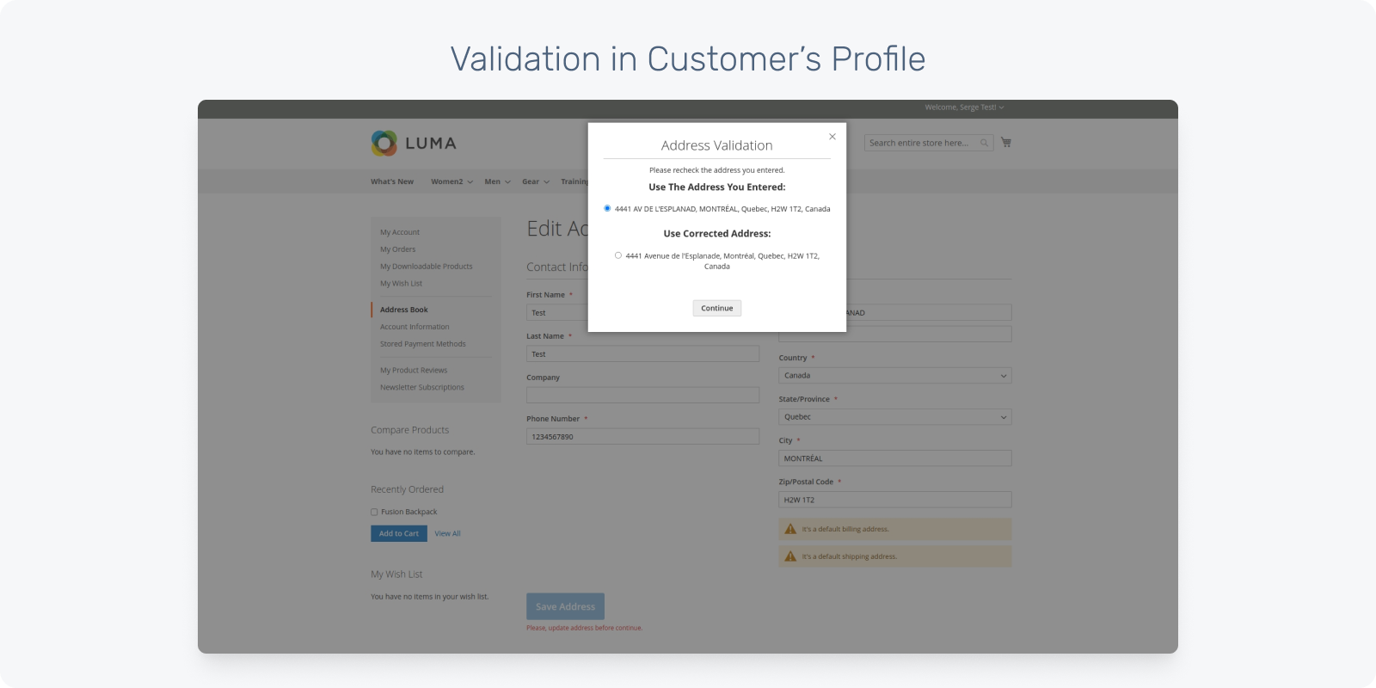Click the Save Address button
1376x688 pixels.
point(565,606)
